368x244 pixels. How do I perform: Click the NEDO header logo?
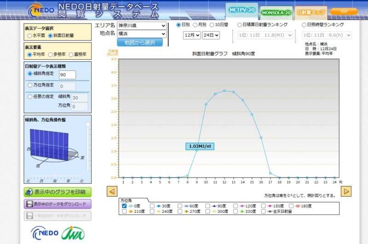coord(40,10)
